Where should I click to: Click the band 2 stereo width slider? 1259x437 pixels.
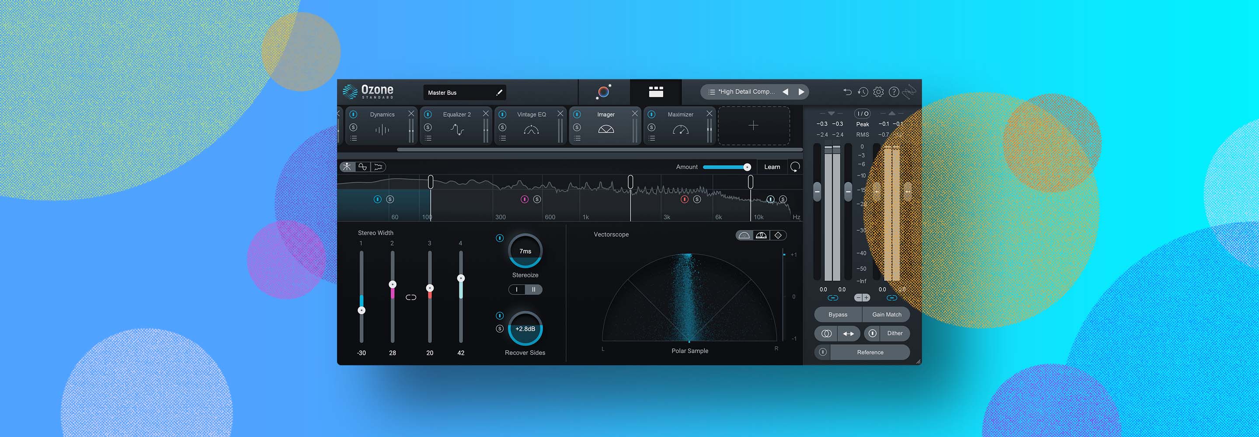click(x=393, y=297)
